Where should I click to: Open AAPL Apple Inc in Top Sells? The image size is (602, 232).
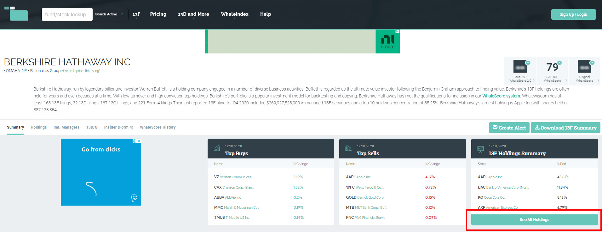[x=358, y=177]
